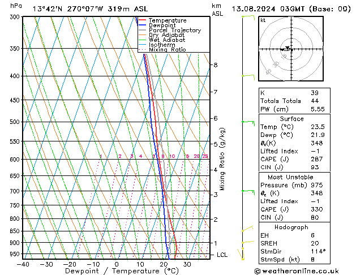Click the 'LCL' level marker label

coord(222,255)
